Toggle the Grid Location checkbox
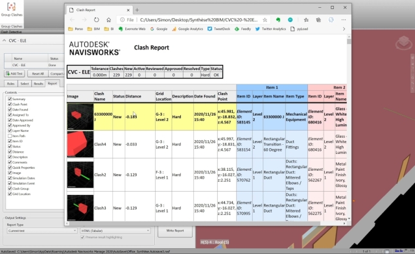 pyautogui.click(x=10, y=194)
